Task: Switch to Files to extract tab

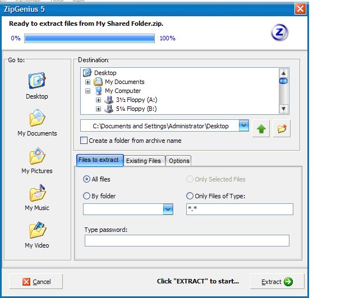Action: point(100,160)
